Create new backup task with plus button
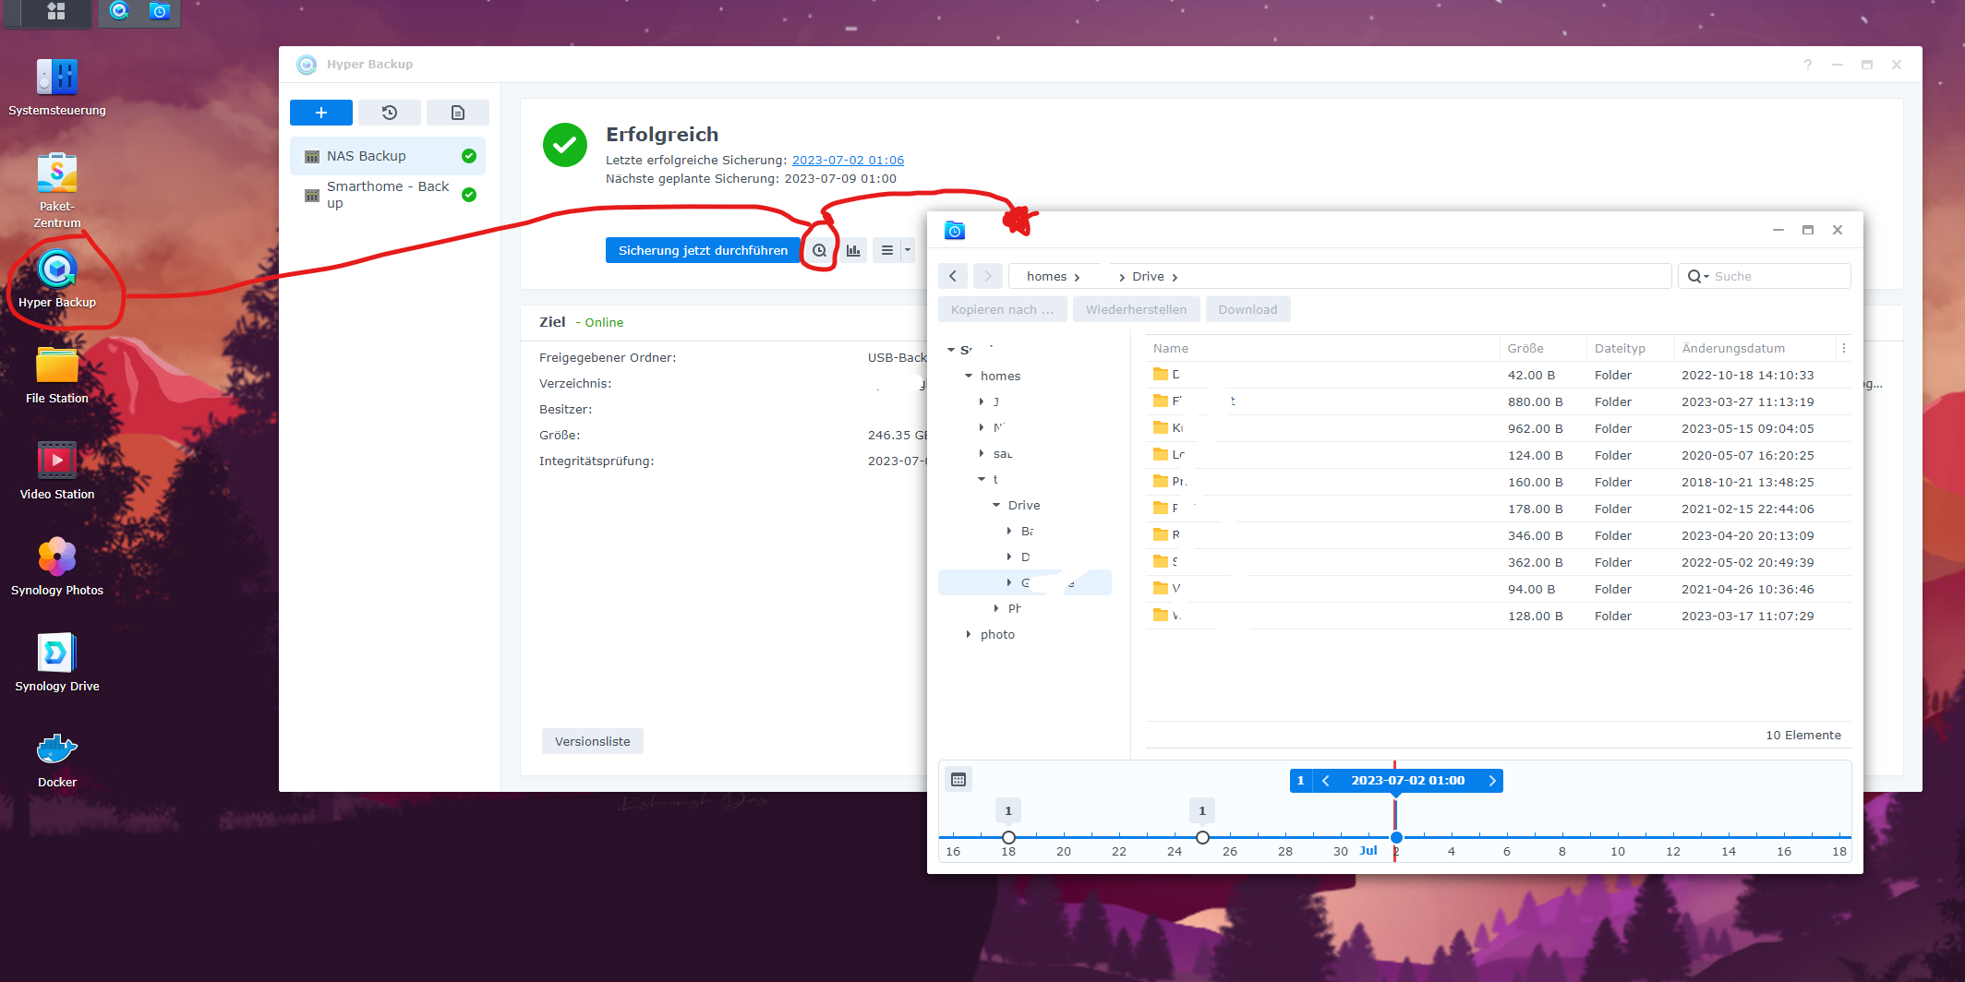The height and width of the screenshot is (982, 1965). click(321, 113)
